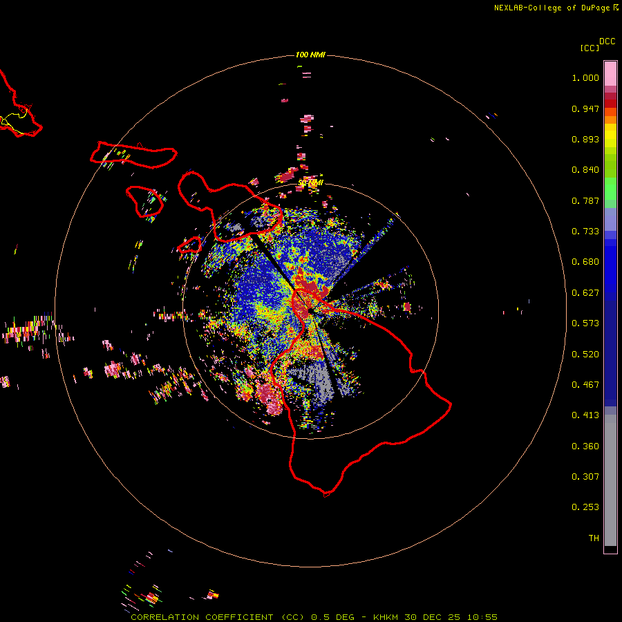Image resolution: width=622 pixels, height=622 pixels.
Task: Click the 100 NMI range ring label
Action: coord(310,55)
